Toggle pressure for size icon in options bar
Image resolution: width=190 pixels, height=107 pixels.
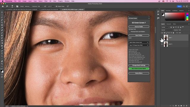68,6
